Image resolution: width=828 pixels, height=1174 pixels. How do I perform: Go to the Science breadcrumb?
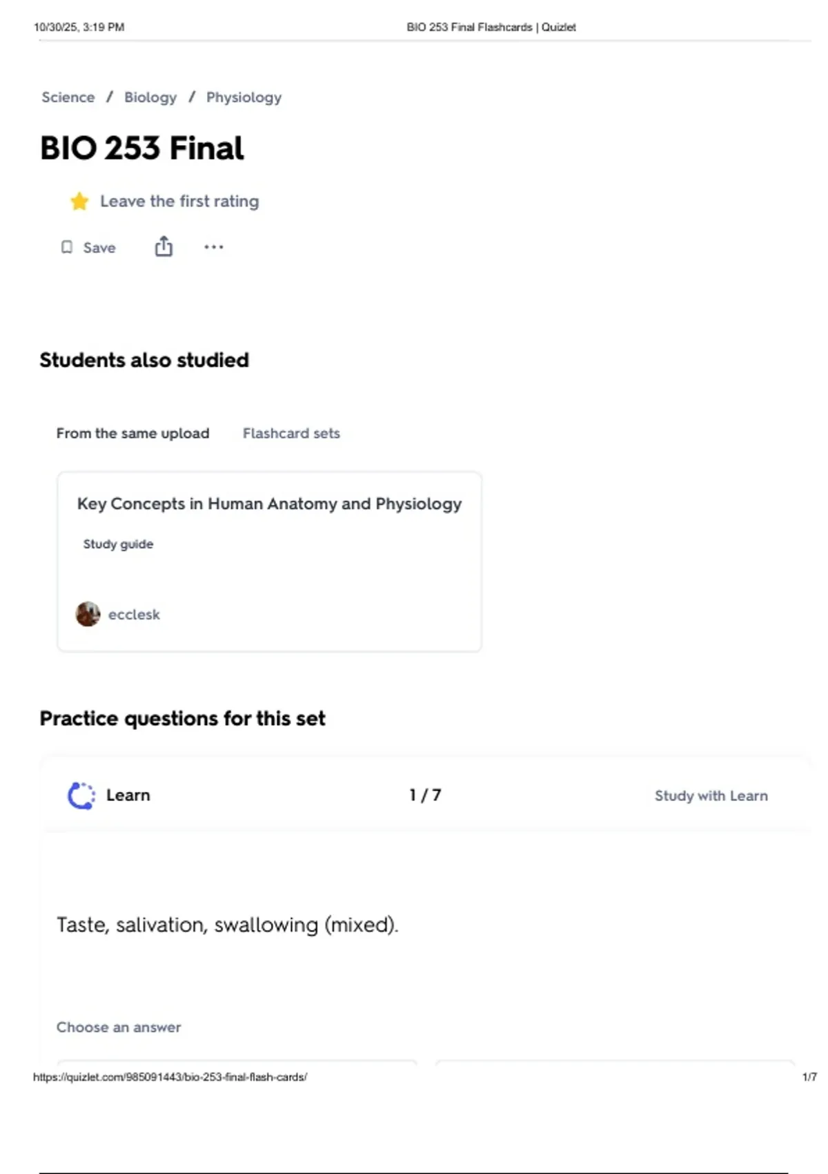(68, 97)
